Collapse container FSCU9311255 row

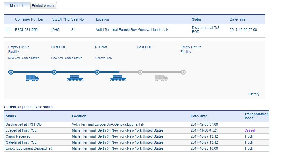9,30
